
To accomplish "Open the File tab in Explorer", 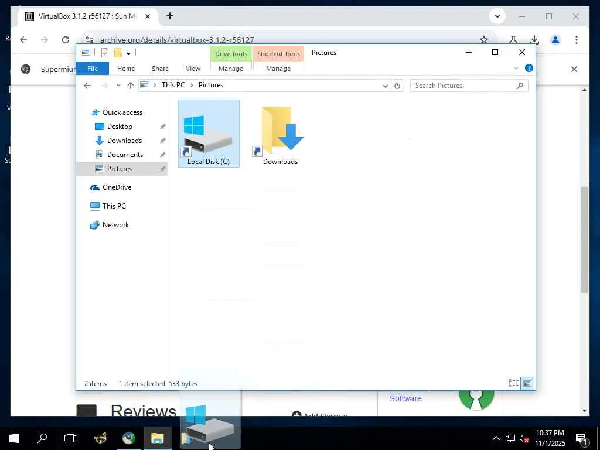I will click(x=93, y=69).
